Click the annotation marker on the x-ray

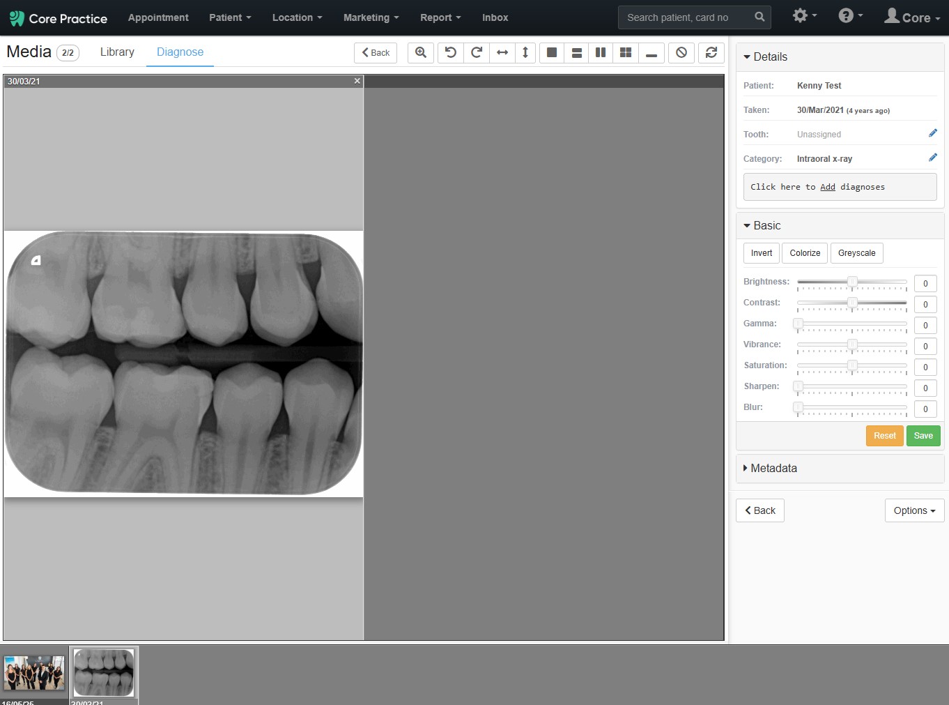pyautogui.click(x=36, y=260)
